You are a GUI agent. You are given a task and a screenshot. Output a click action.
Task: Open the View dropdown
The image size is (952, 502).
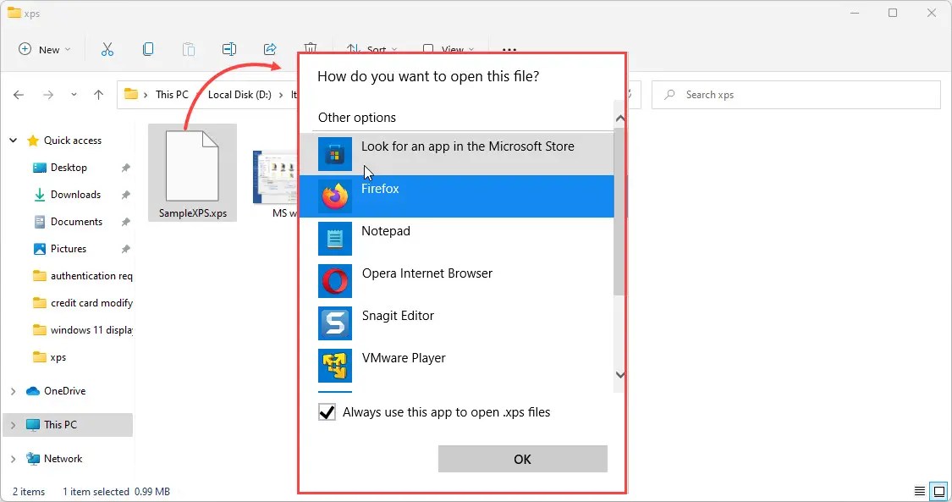click(448, 49)
